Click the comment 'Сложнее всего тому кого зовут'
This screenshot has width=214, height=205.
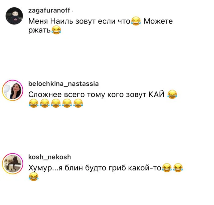[x=87, y=95]
